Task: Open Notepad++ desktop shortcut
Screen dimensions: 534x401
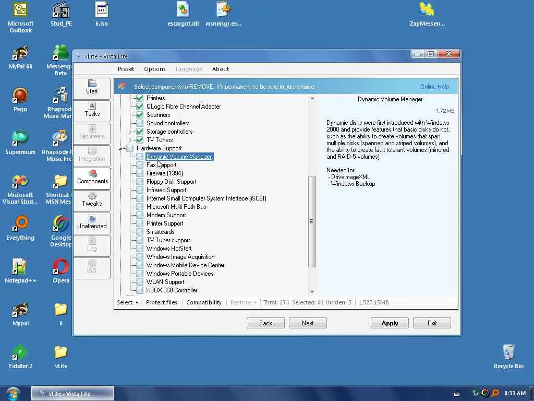Action: pyautogui.click(x=20, y=271)
